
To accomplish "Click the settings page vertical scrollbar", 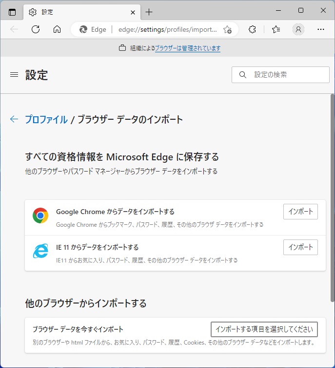I will [x=333, y=198].
